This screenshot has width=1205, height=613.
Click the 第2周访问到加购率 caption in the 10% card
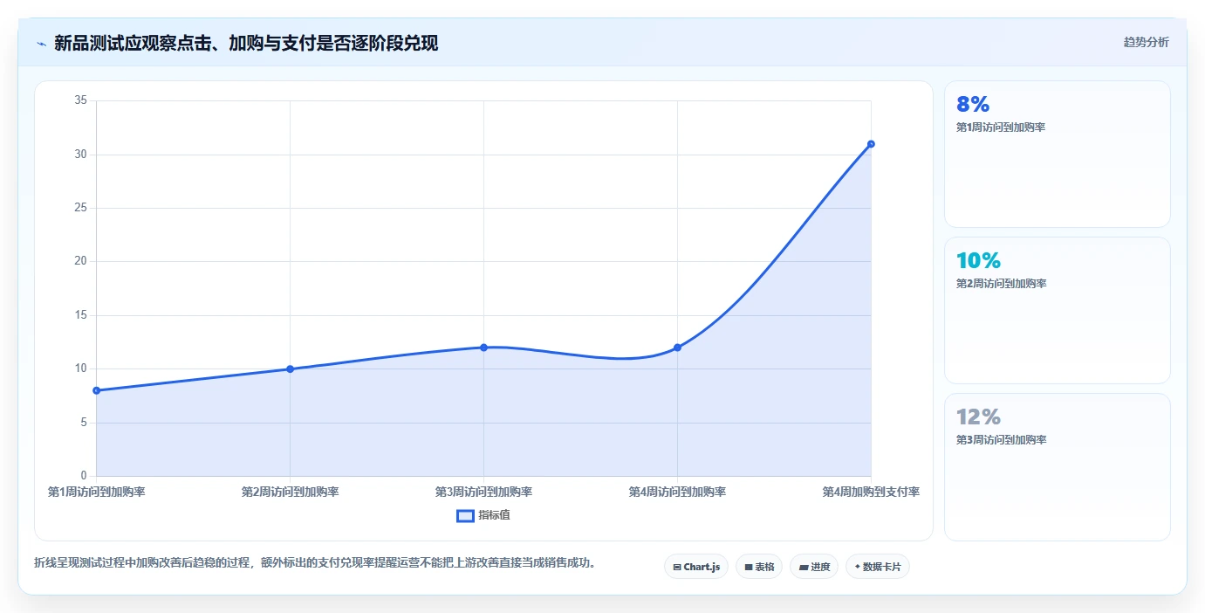point(1001,284)
